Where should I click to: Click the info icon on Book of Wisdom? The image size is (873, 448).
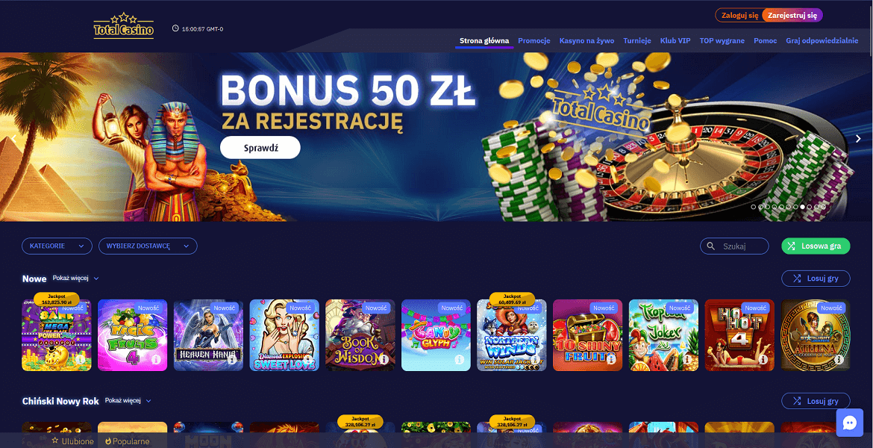(383, 360)
